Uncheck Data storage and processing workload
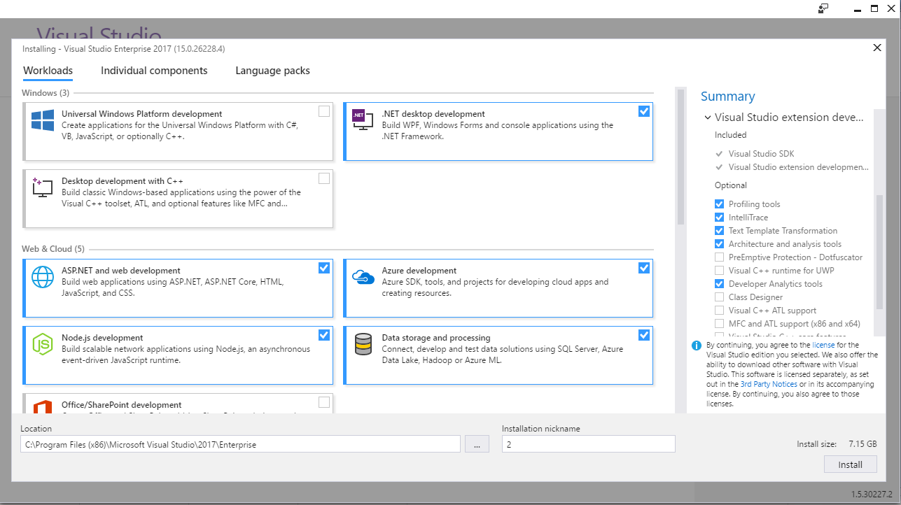The width and height of the screenshot is (901, 505). [644, 335]
